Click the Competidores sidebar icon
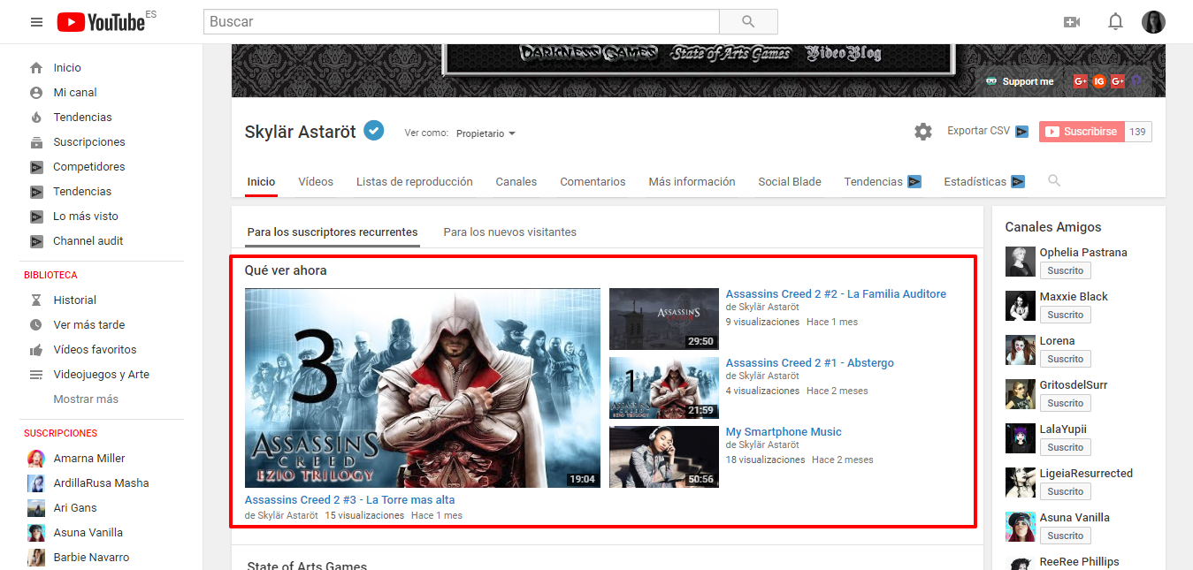This screenshot has width=1193, height=570. coord(36,167)
